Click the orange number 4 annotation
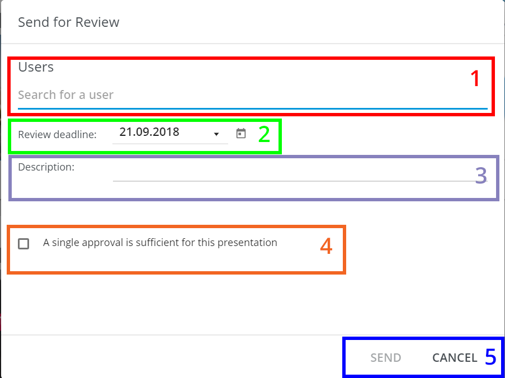Image resolution: width=505 pixels, height=378 pixels. 326,247
